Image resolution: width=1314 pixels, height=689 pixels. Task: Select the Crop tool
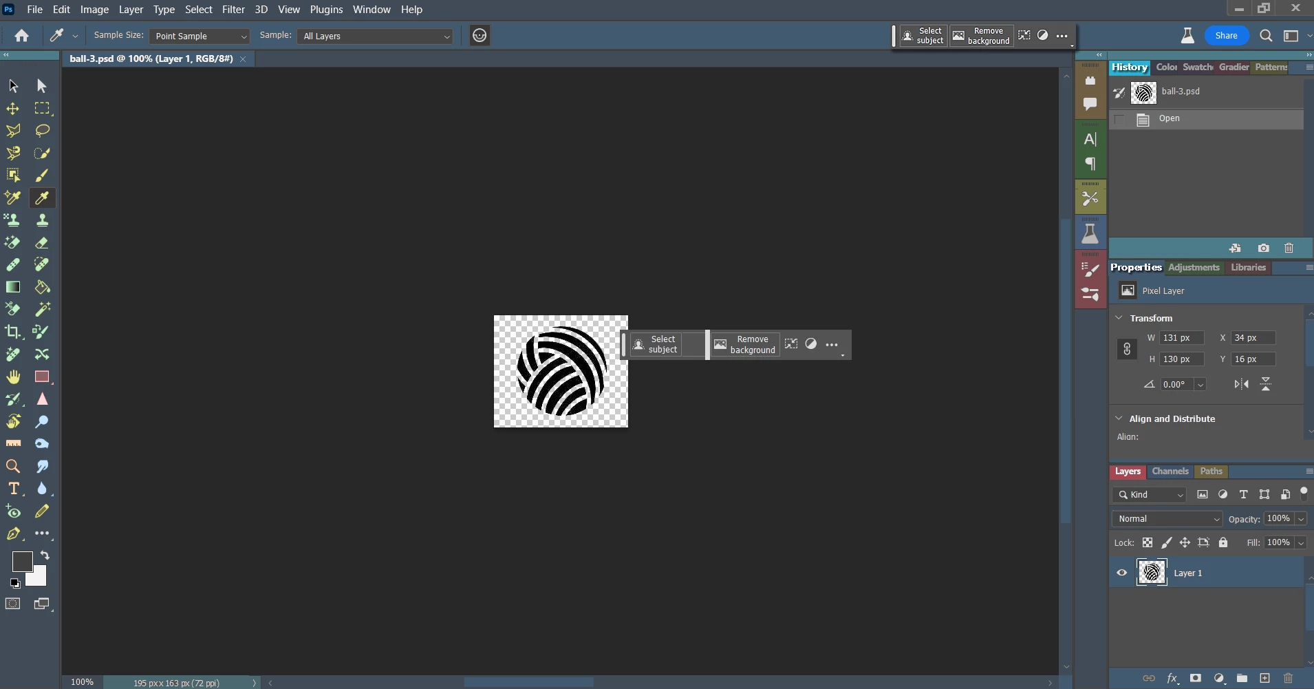13,332
